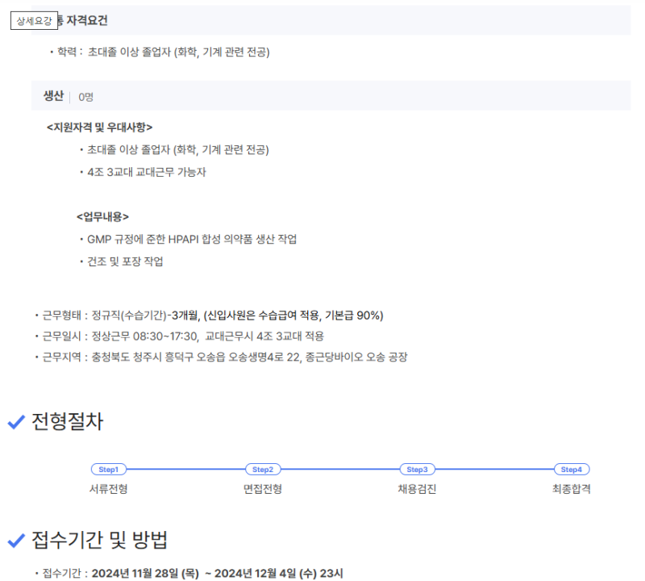
Task: Select the Step3 badge
Action: tap(417, 470)
